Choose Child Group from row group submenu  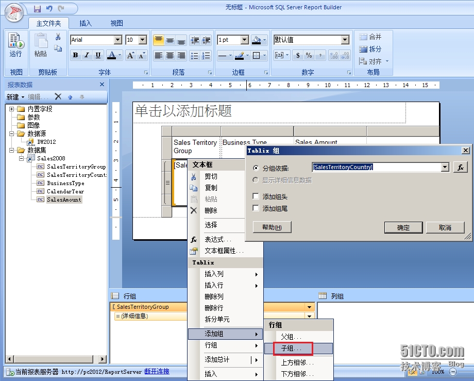pos(299,349)
